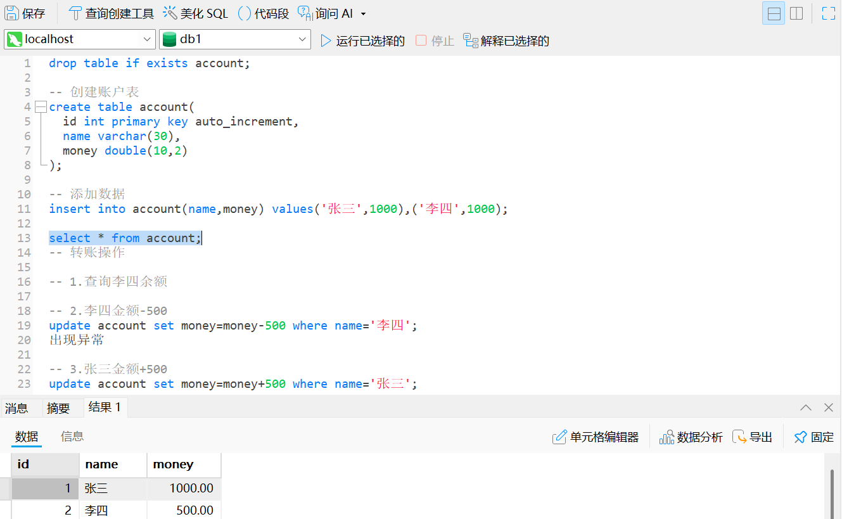The image size is (842, 519).
Task: Click Explain selected (解释已选择的)
Action: 506,41
